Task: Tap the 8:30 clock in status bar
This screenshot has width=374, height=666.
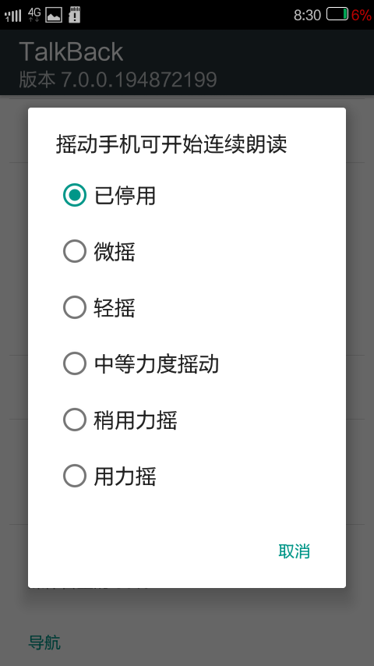Action: click(x=307, y=16)
